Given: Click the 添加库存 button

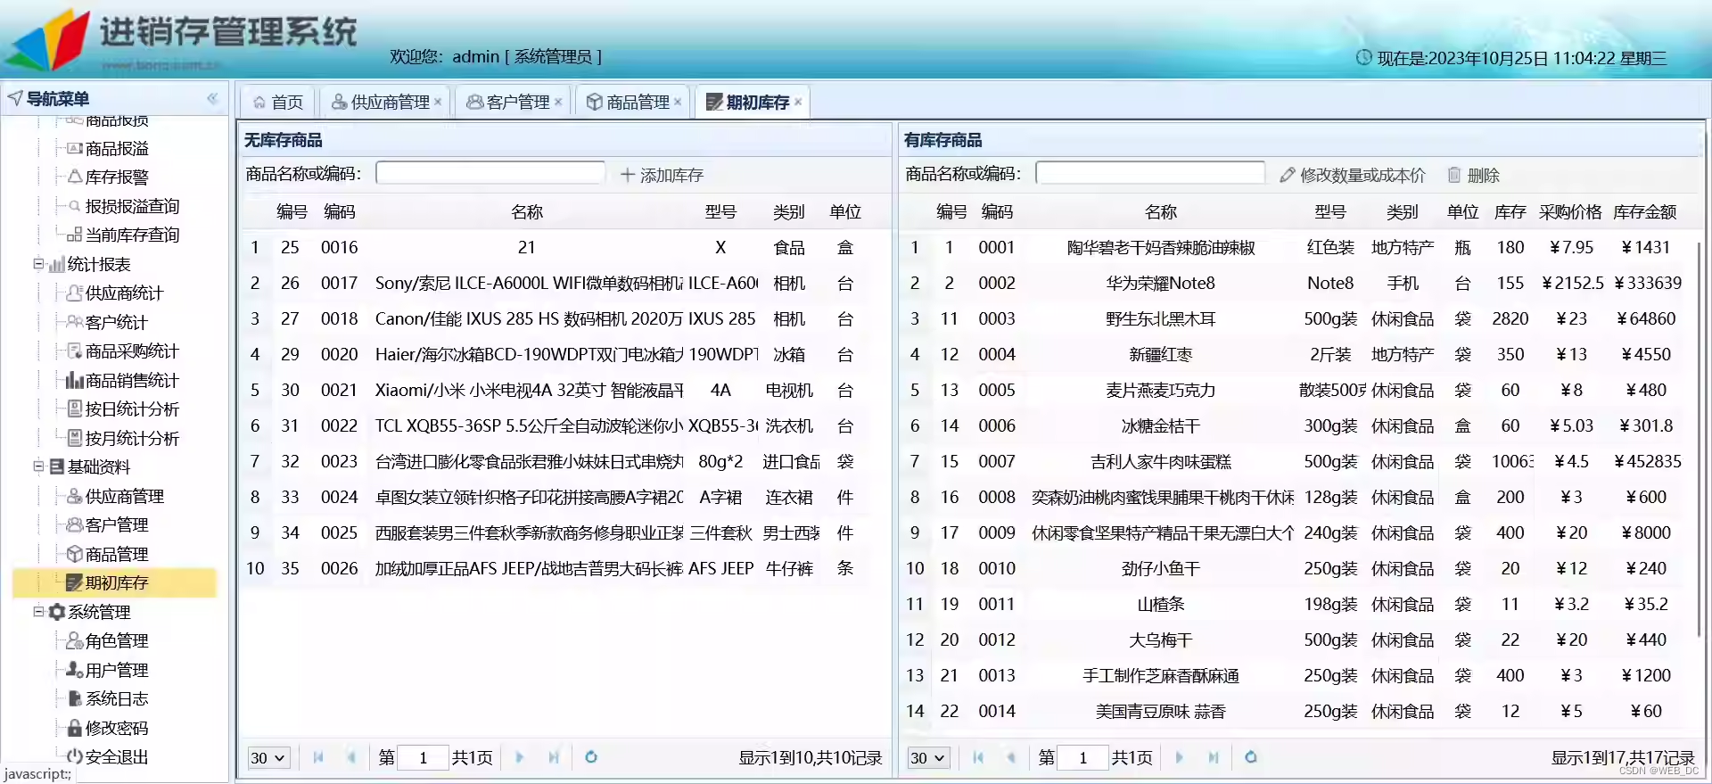Looking at the screenshot, I should (x=662, y=175).
